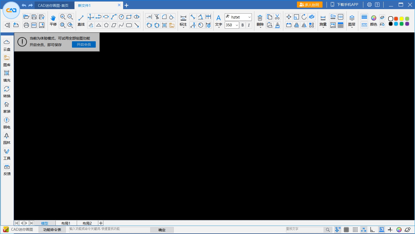This screenshot has width=415, height=234.
Task: Click the 确定 confirm button
Action: 162,230
